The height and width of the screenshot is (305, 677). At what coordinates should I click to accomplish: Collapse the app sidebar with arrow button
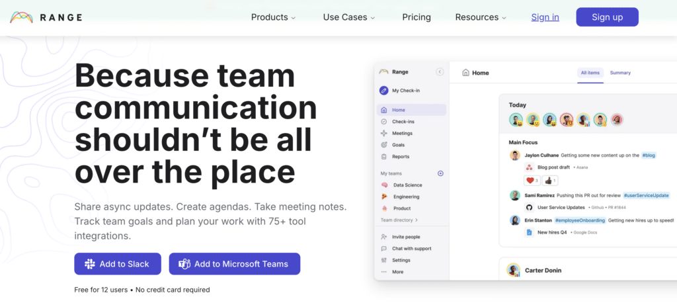coord(440,72)
